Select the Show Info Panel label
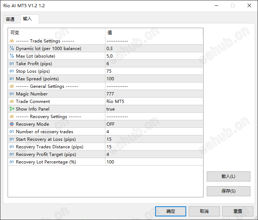Image resolution: width=258 pixels, height=220 pixels. pyautogui.click(x=32, y=109)
